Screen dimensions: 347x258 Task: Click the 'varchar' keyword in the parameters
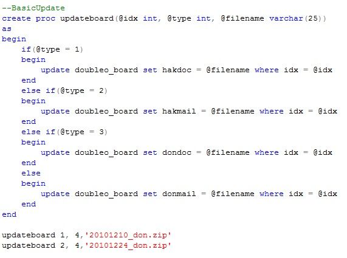pyautogui.click(x=286, y=18)
